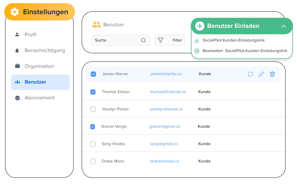The width and height of the screenshot is (297, 184).
Task: Click the magnifier icon in Suche field
Action: [143, 40]
